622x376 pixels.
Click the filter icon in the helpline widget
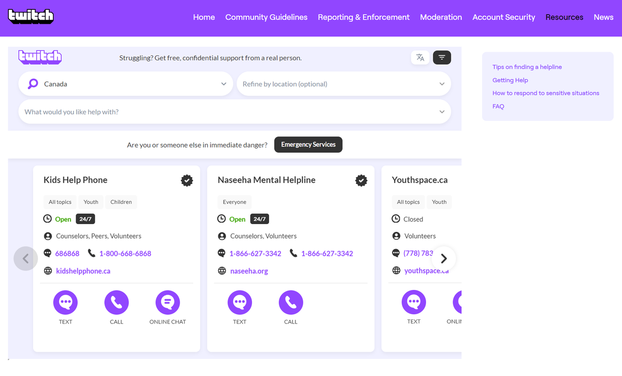[x=442, y=58]
